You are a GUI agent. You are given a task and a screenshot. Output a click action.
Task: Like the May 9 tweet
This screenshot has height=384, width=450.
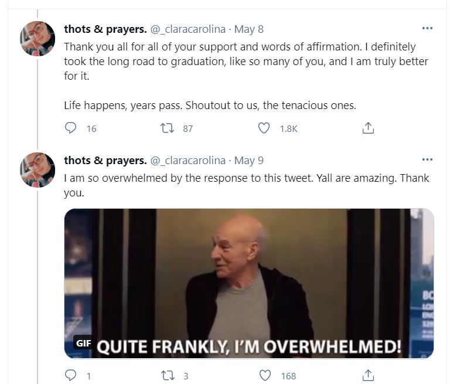click(265, 375)
